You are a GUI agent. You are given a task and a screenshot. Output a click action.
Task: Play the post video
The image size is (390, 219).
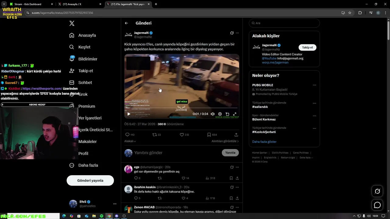[129, 114]
